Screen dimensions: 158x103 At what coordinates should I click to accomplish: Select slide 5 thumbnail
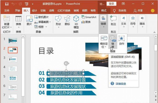click(13, 78)
